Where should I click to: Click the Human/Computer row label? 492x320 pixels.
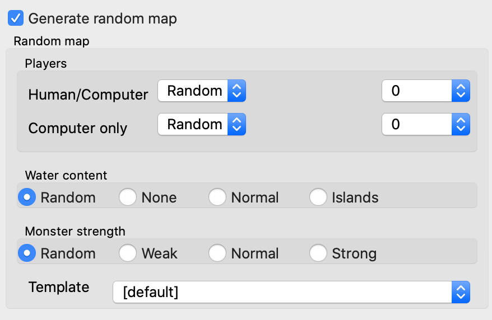[x=88, y=95]
